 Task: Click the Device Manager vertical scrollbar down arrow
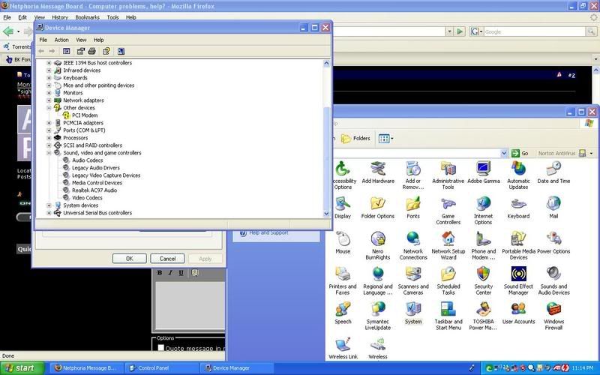click(326, 214)
